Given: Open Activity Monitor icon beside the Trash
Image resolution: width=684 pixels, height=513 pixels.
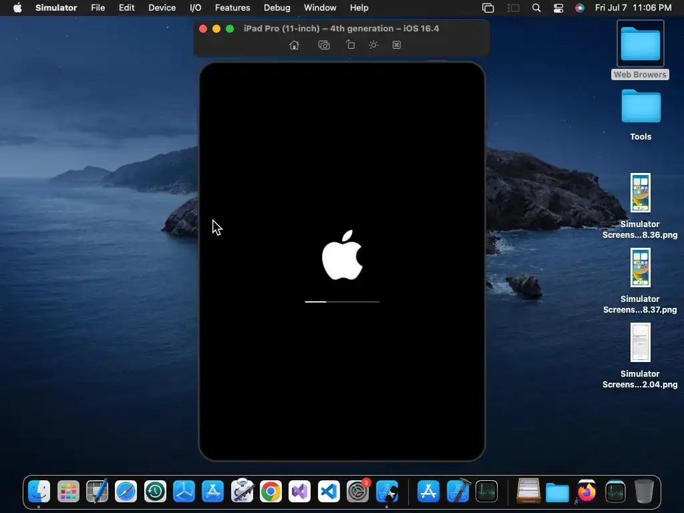Looking at the screenshot, I should pos(615,492).
